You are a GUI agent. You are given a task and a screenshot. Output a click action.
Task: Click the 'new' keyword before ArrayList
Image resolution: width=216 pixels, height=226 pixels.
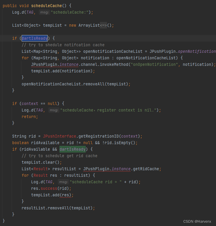73,26
